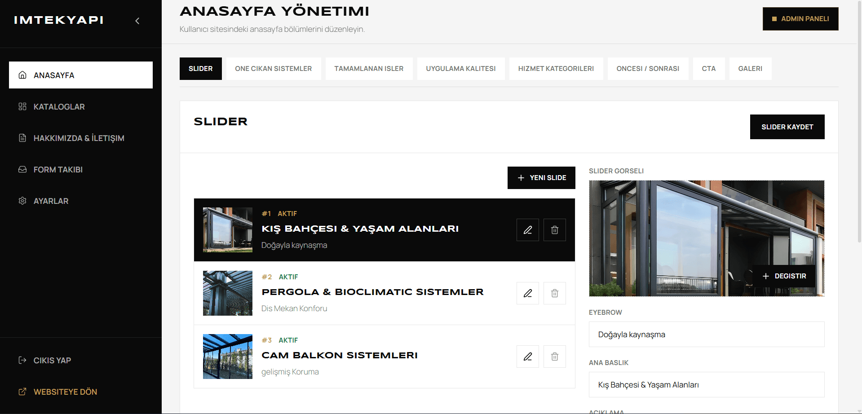
Task: Select the Kış Bahçesi slide thumbnail
Action: [x=228, y=230]
